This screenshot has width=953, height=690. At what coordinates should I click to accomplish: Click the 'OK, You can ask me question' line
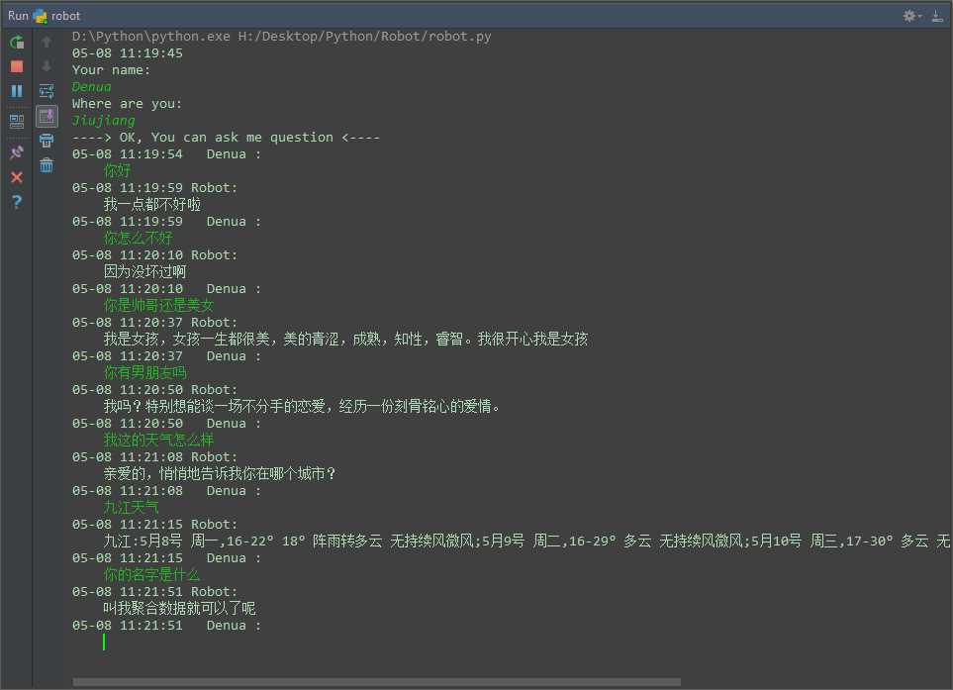point(226,138)
